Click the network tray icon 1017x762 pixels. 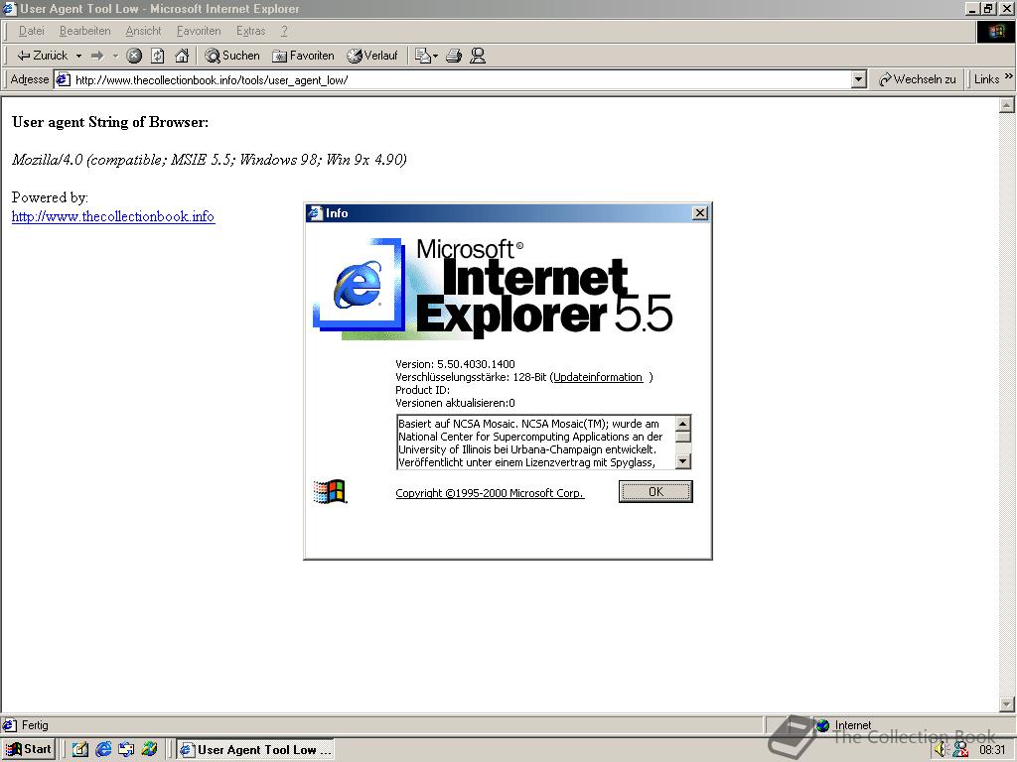click(960, 750)
